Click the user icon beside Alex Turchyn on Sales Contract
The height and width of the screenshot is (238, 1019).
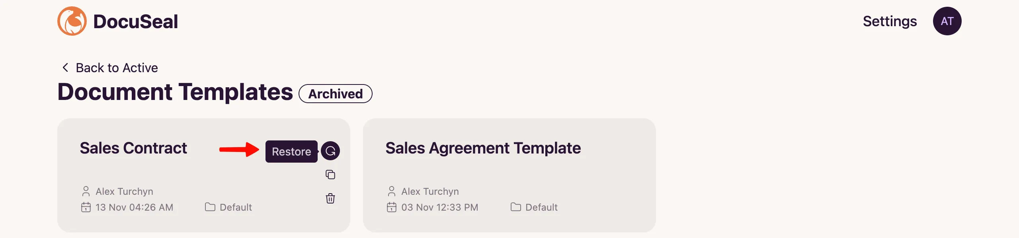(x=85, y=191)
